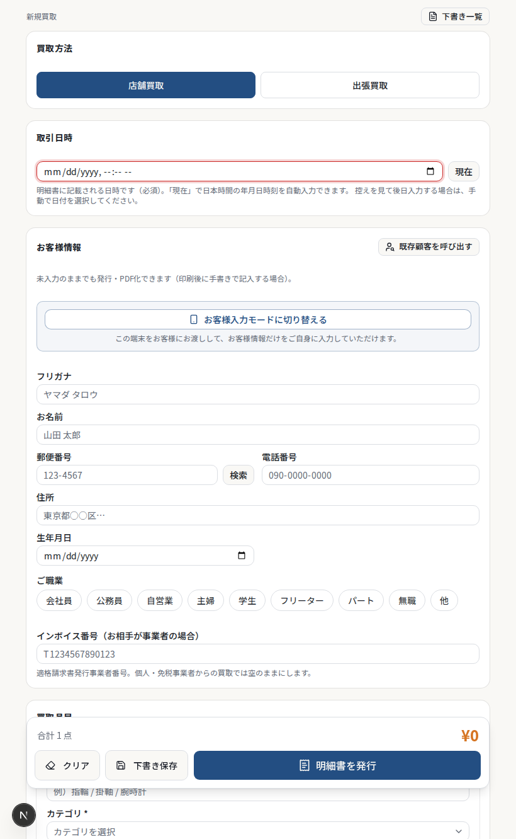This screenshot has height=839, width=516.
Task: Click the 郵便番号 input field
Action: pyautogui.click(x=127, y=475)
